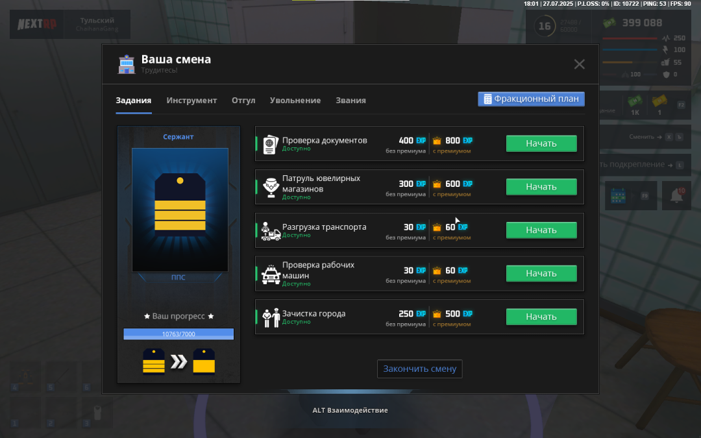
Task: Click the truck unloading icon
Action: pos(271,231)
